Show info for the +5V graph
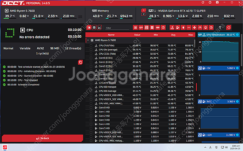The width and height of the screenshot is (243, 151). coord(237,68)
